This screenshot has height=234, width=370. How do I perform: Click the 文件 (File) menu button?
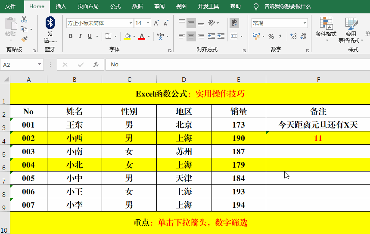click(x=10, y=6)
